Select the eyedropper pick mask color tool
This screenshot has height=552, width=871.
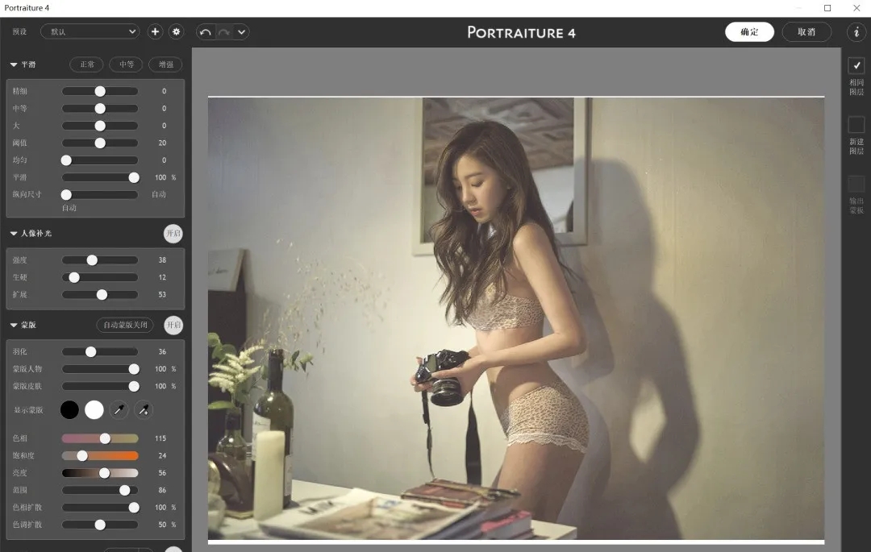[x=119, y=410]
